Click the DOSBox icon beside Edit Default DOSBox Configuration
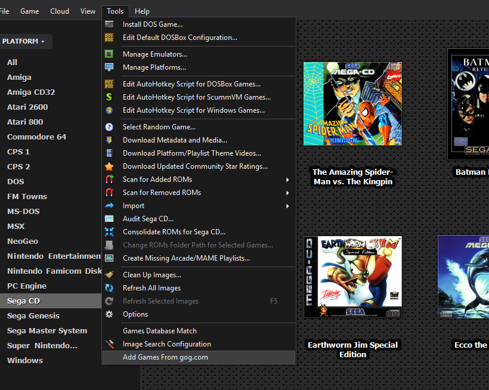The height and width of the screenshot is (390, 489). [x=109, y=38]
